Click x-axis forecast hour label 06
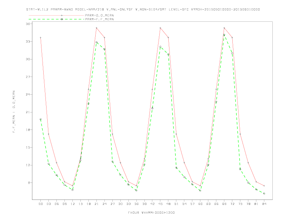The image size is (288, 222). coord(57,204)
